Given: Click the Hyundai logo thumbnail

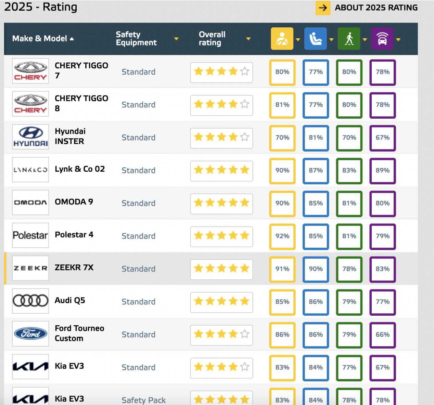Looking at the screenshot, I should point(30,137).
